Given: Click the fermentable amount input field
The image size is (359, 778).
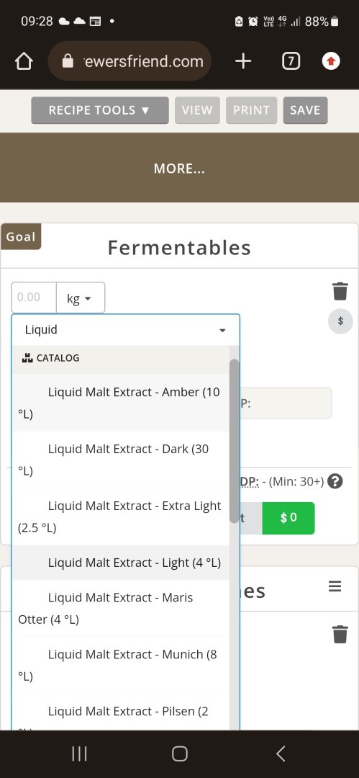Looking at the screenshot, I should (34, 298).
